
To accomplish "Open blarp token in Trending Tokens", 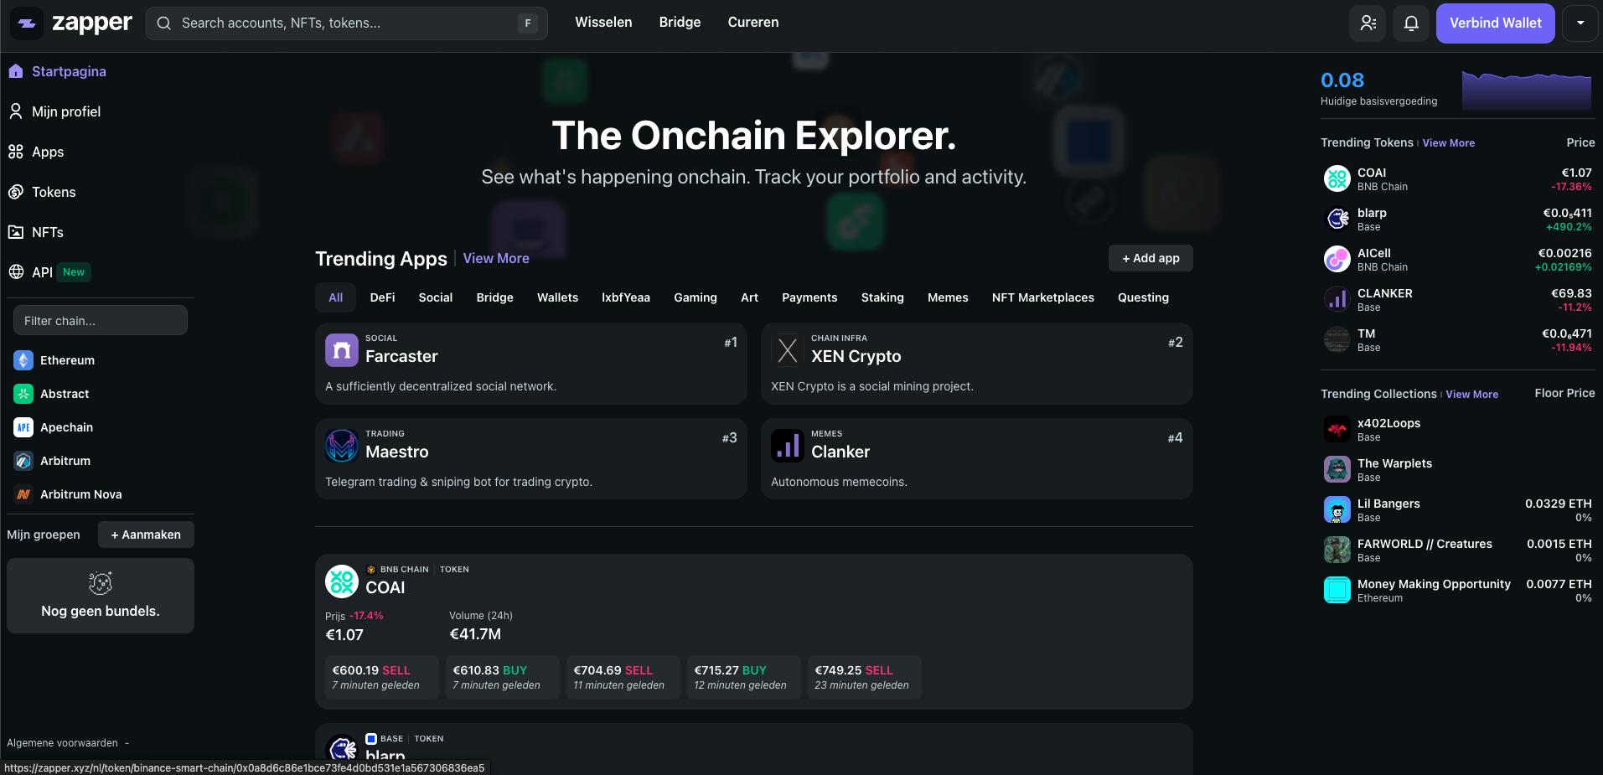I will [1458, 219].
